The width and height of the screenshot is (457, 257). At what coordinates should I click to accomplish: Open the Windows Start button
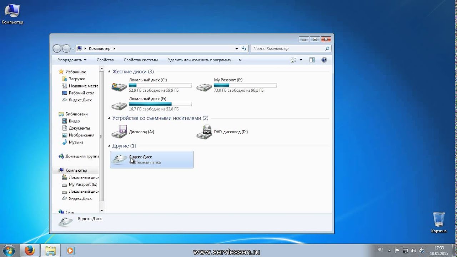pyautogui.click(x=10, y=250)
